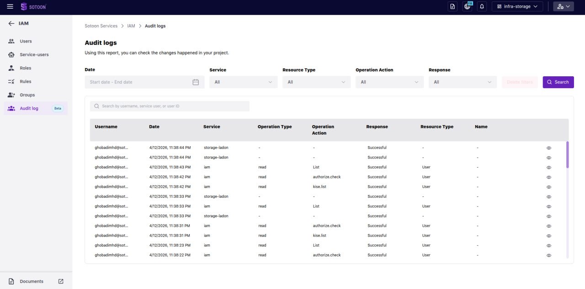
Task: Click the Audit logs page heading
Action: (101, 43)
